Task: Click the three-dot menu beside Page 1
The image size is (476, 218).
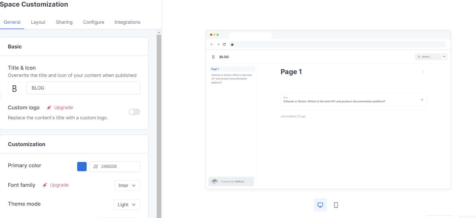Action: (x=423, y=72)
